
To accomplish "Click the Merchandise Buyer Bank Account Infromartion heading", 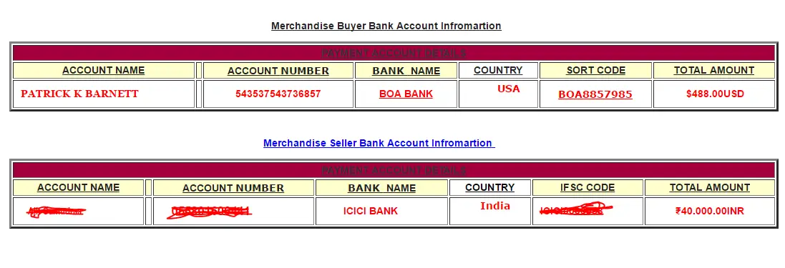I will pos(386,26).
